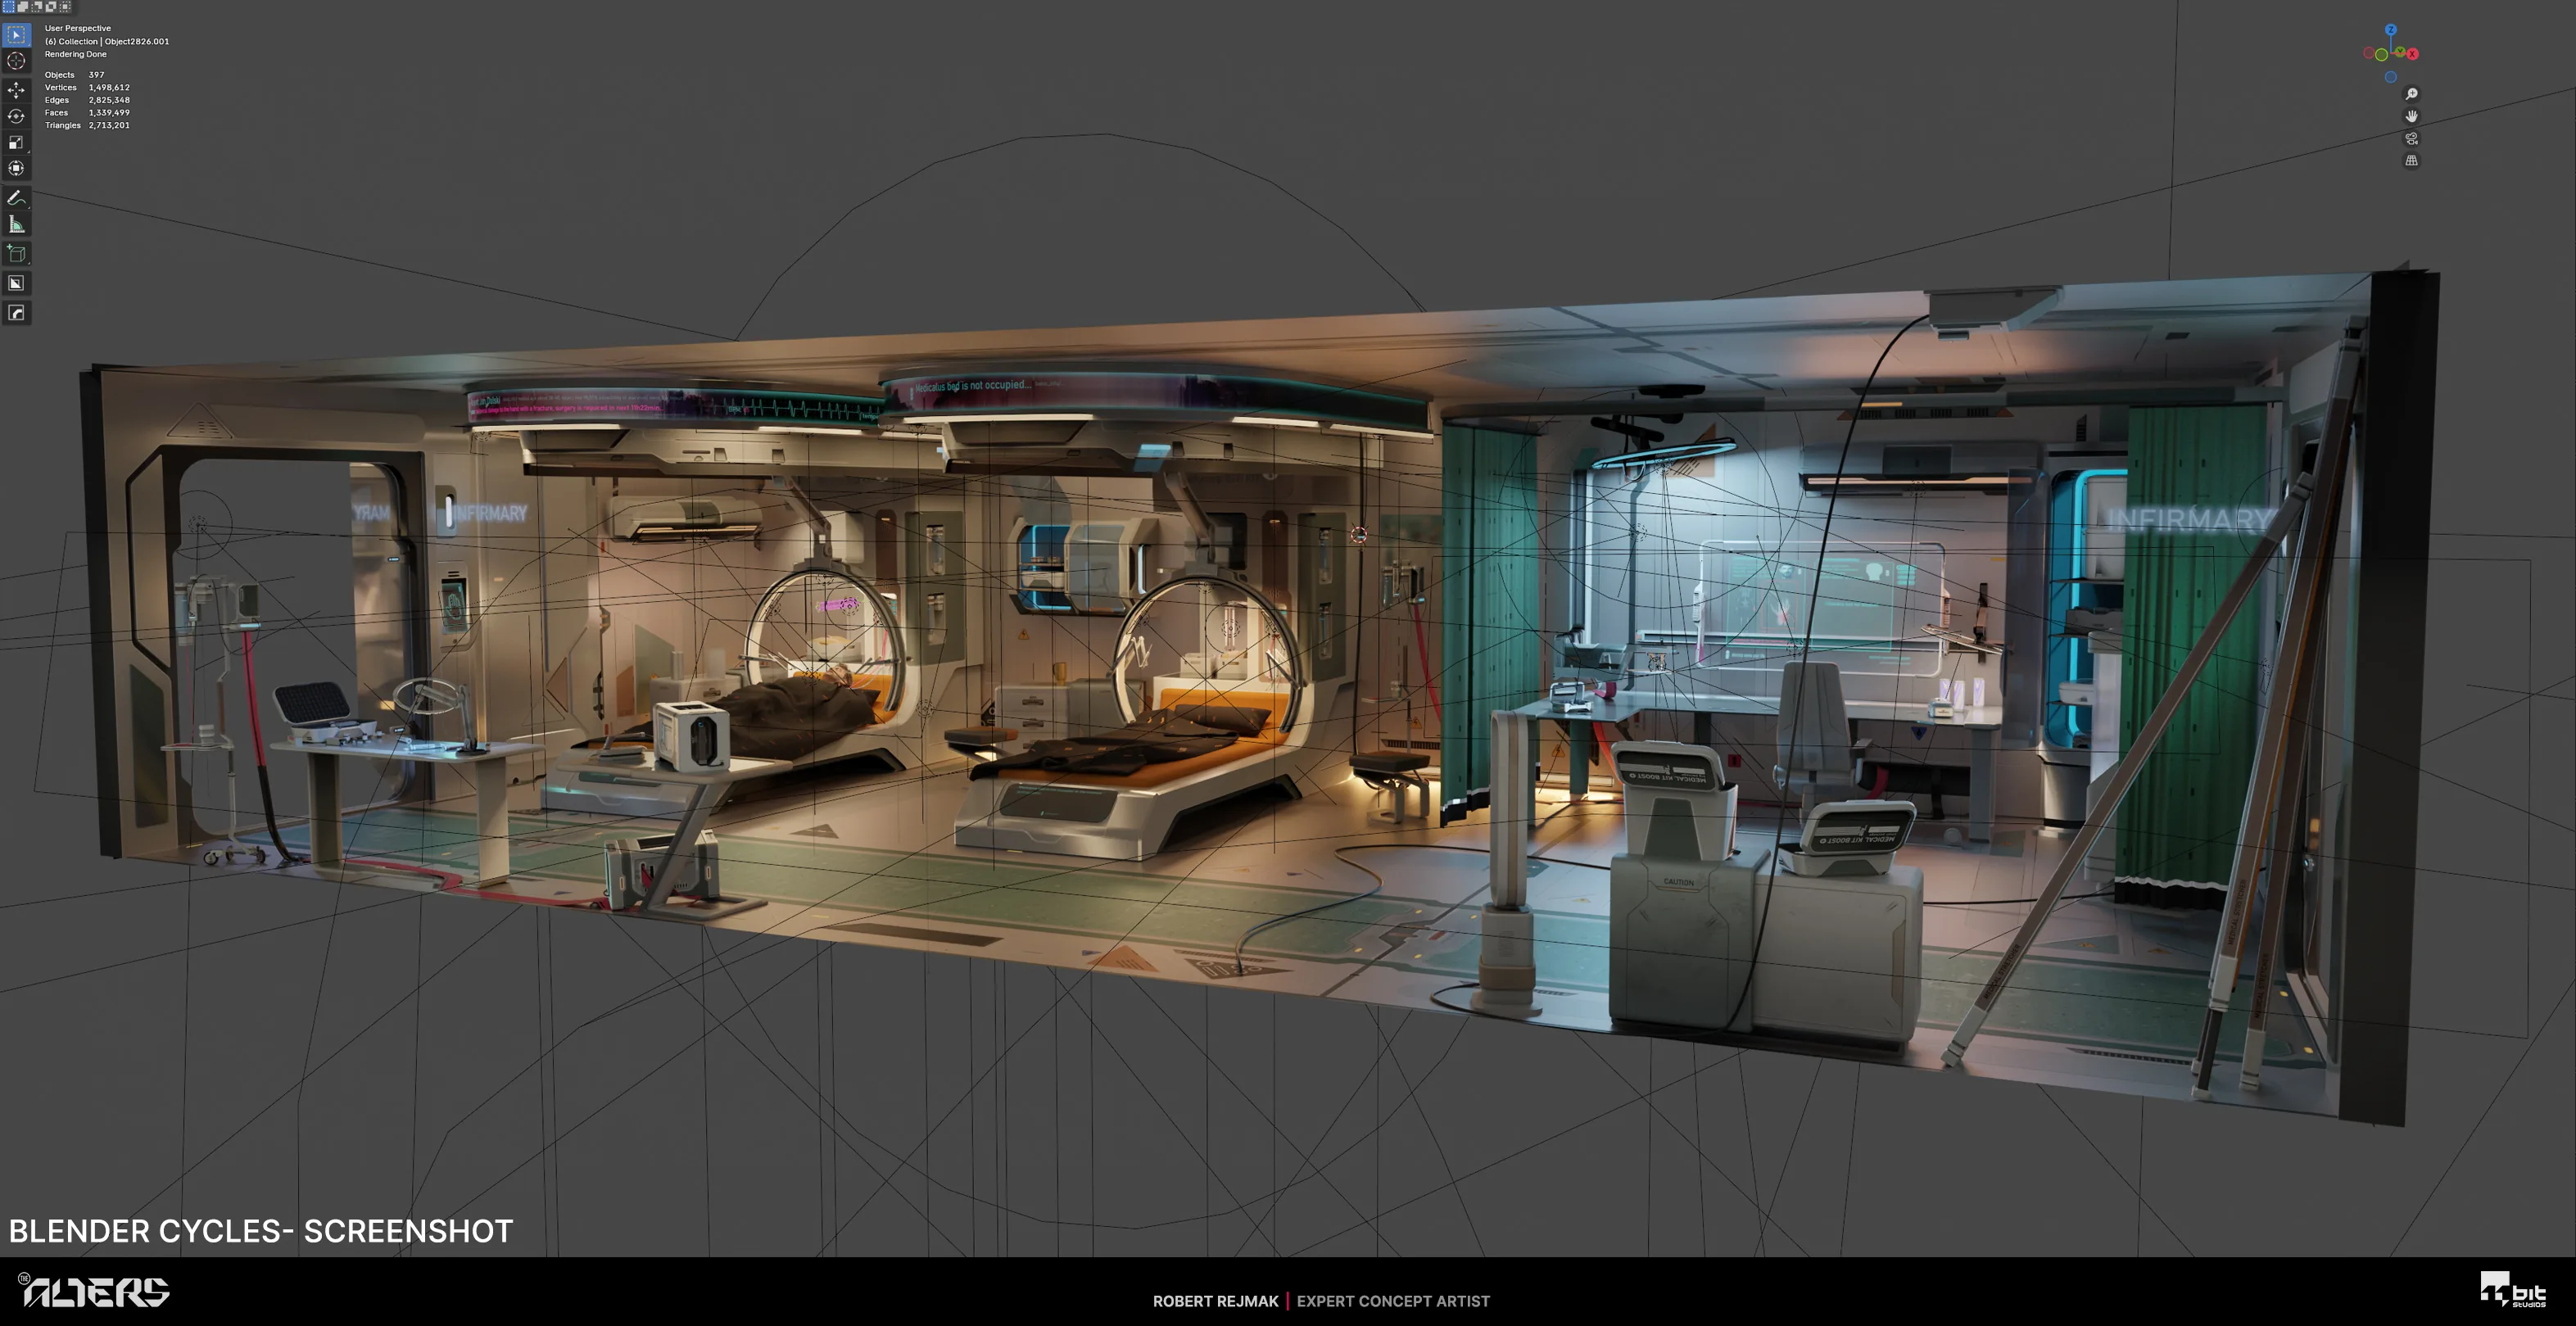Select the Select Box tool
This screenshot has height=1326, width=2576.
click(16, 35)
